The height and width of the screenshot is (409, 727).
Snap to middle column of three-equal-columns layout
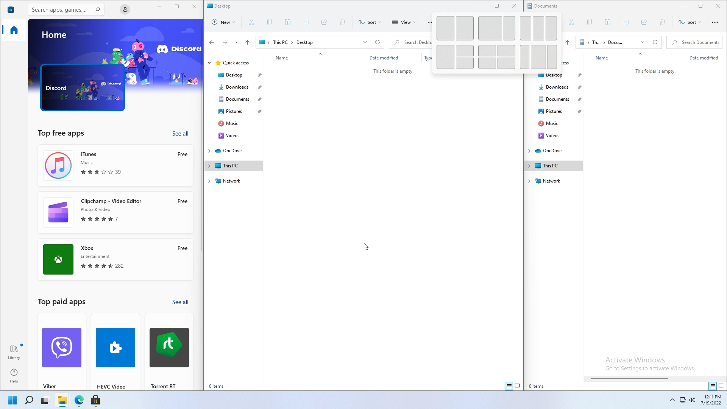pos(538,28)
